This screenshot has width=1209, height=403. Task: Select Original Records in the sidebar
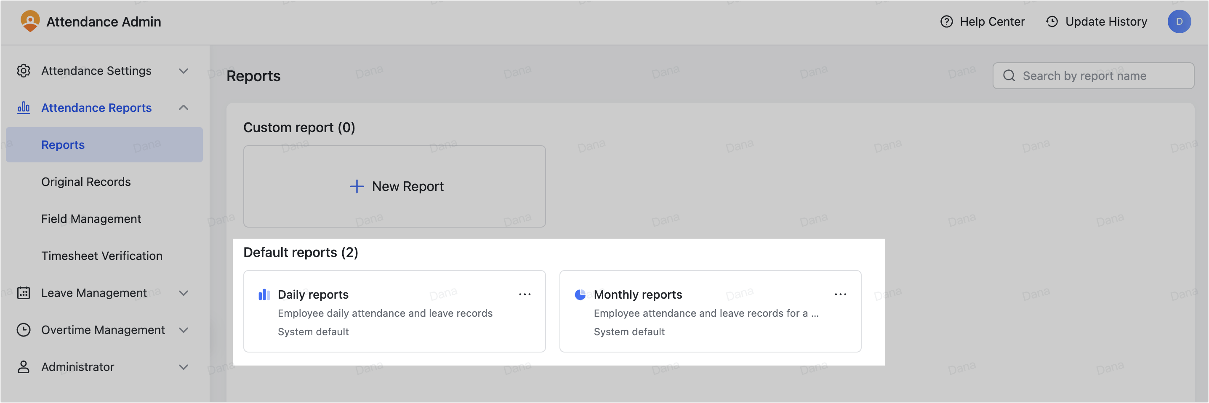click(x=86, y=182)
